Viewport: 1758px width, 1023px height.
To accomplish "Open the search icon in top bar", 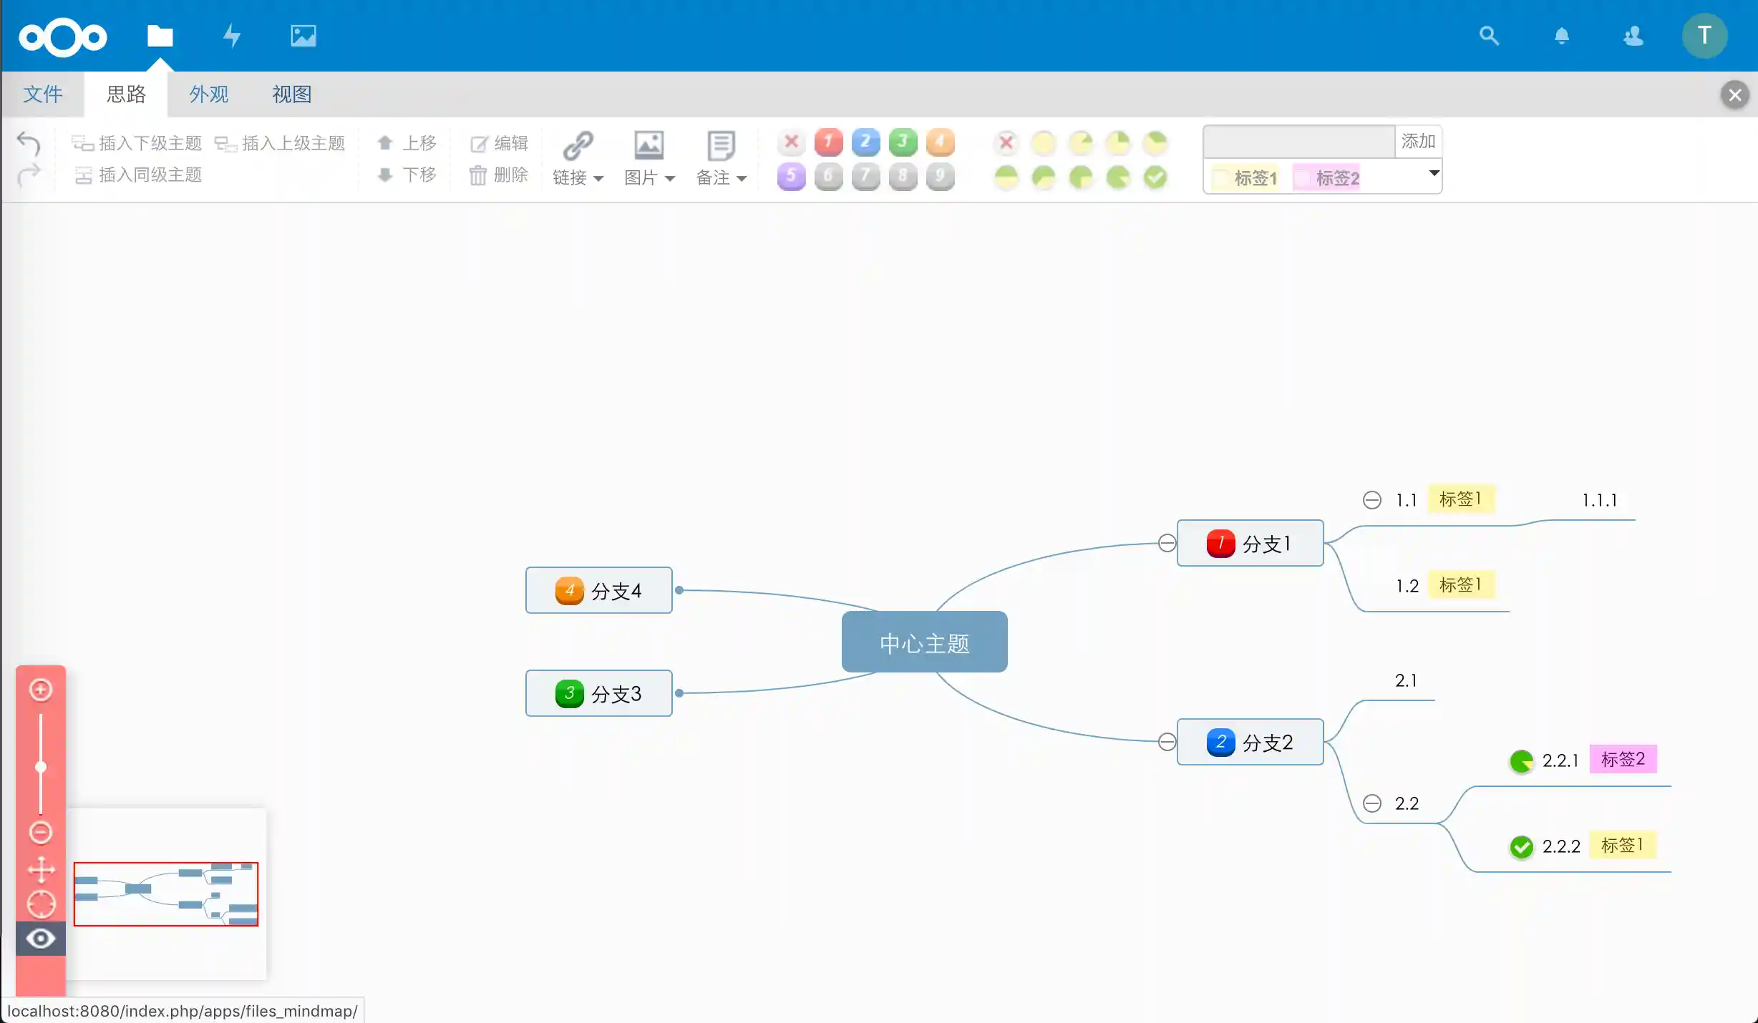I will 1488,36.
